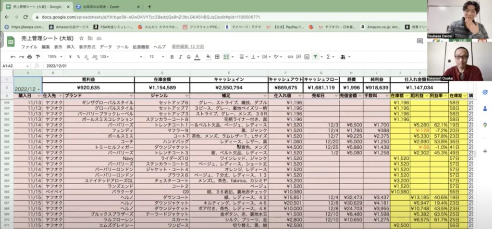Open Maps side panel icon
This screenshot has height=229, width=492.
click(x=485, y=125)
